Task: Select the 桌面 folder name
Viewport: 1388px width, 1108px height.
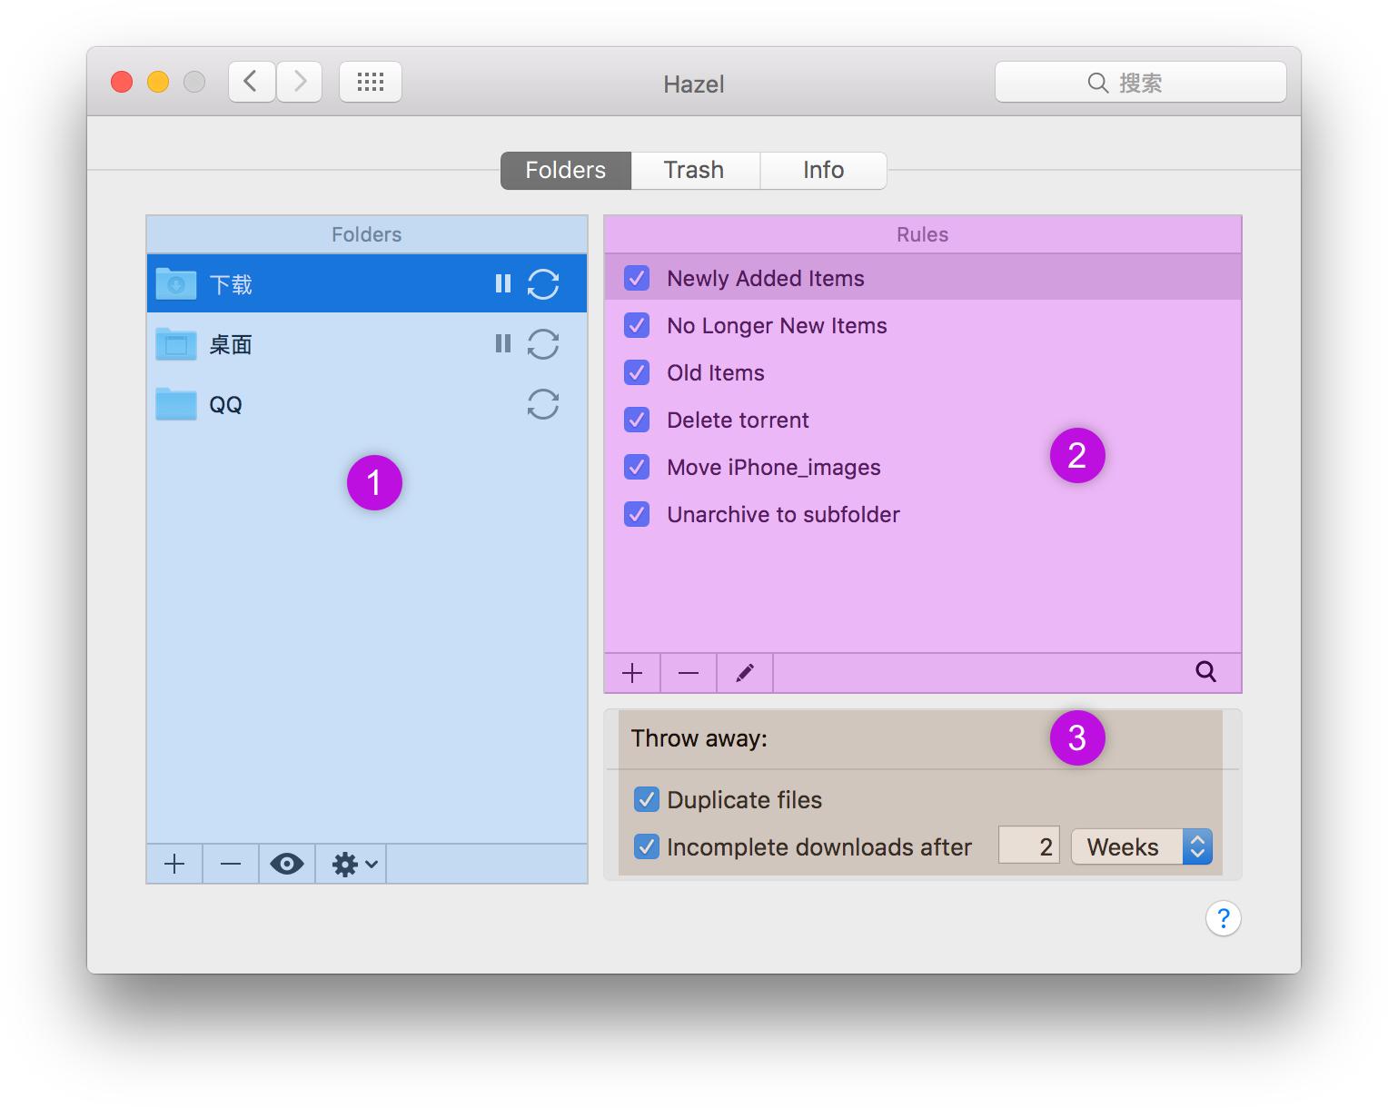Action: tap(231, 344)
